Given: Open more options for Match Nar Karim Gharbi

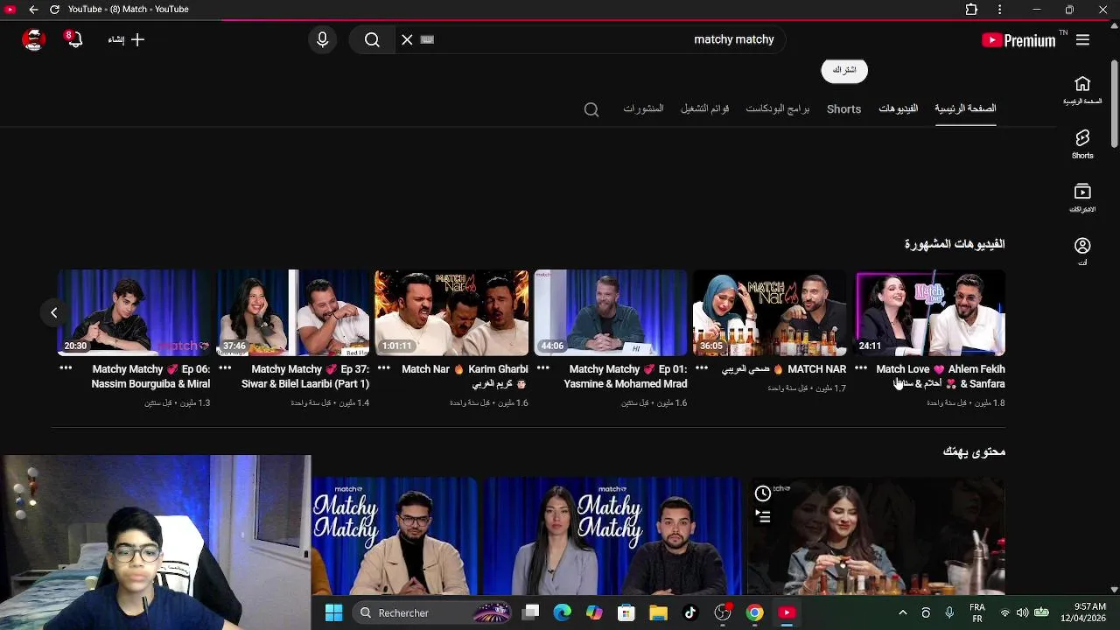Looking at the screenshot, I should click(x=383, y=369).
